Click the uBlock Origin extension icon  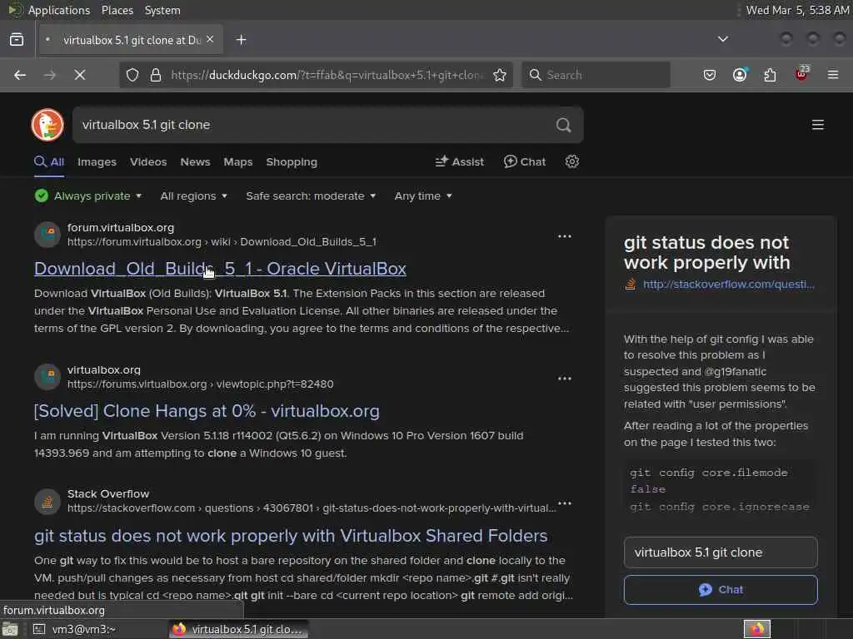pyautogui.click(x=801, y=74)
